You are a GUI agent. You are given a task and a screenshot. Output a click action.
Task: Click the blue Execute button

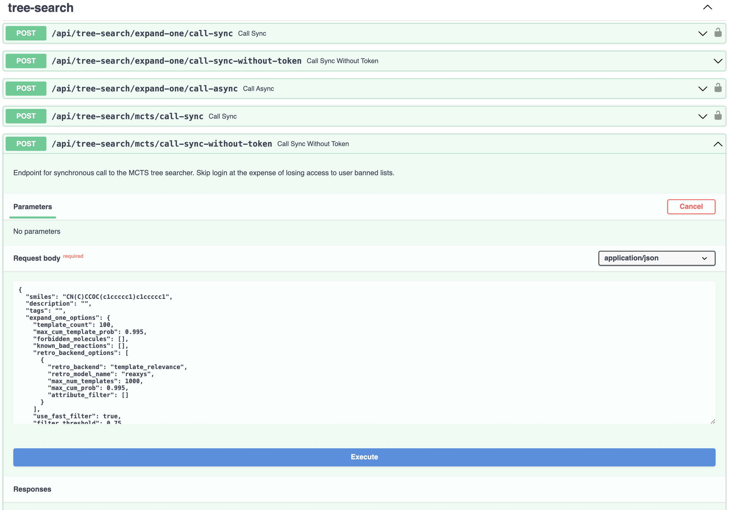pos(364,457)
